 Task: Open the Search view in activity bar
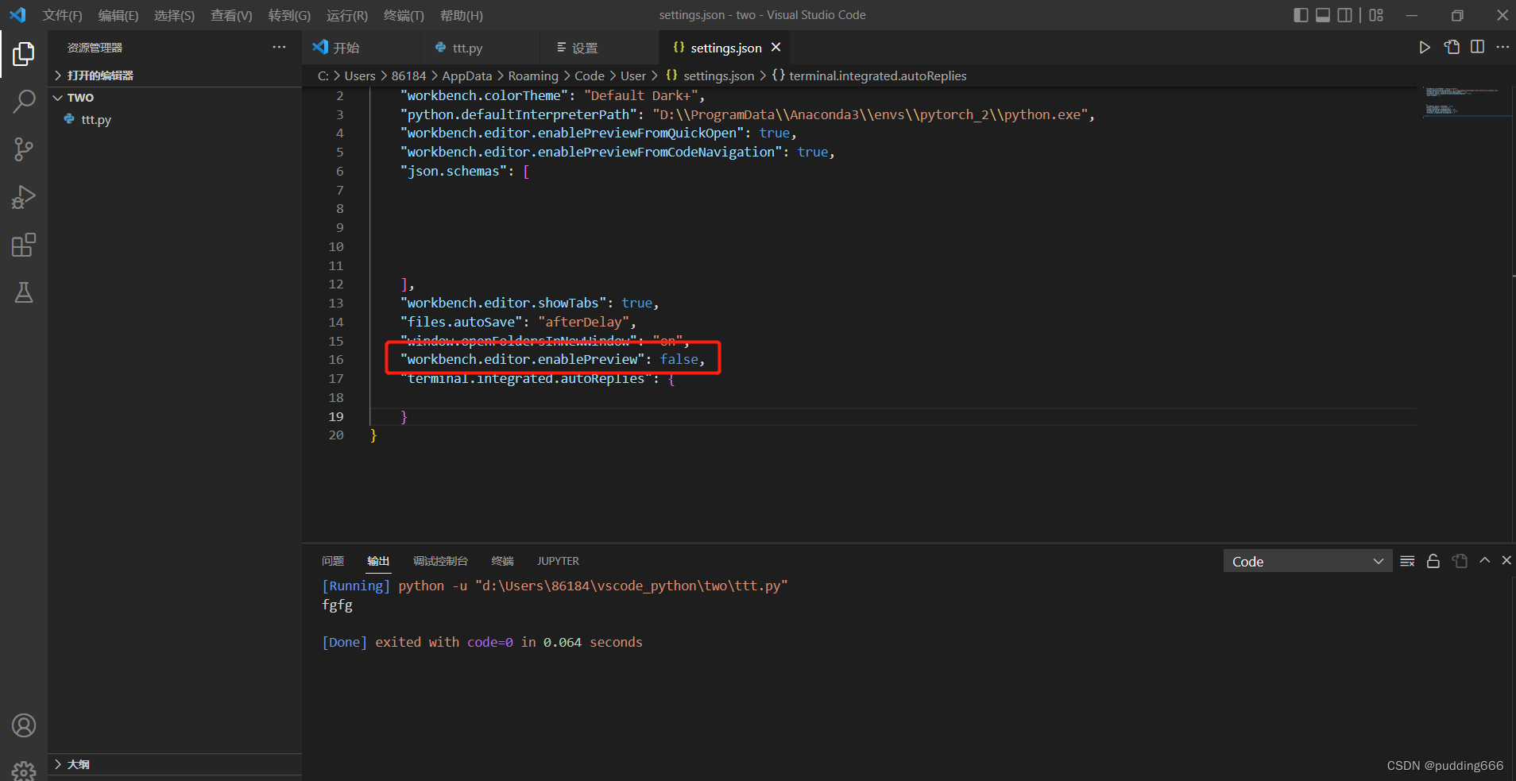[24, 102]
